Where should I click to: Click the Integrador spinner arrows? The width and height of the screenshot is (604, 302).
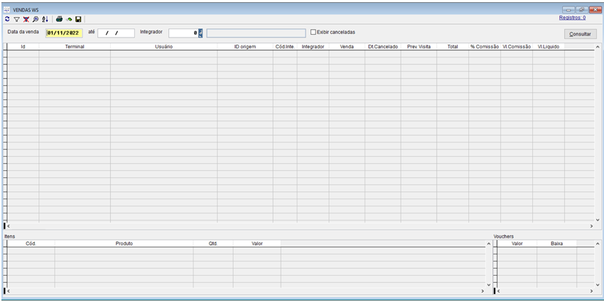coord(201,33)
